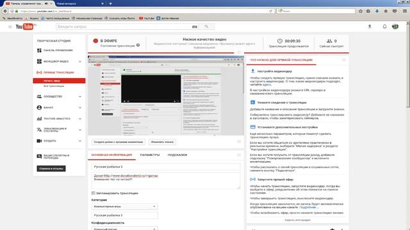This screenshot has height=230, width=410.
Task: Expand the Сообщество section chevron
Action: click(x=80, y=96)
